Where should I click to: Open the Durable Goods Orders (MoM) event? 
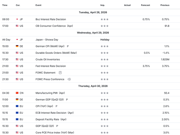tap(56, 53)
